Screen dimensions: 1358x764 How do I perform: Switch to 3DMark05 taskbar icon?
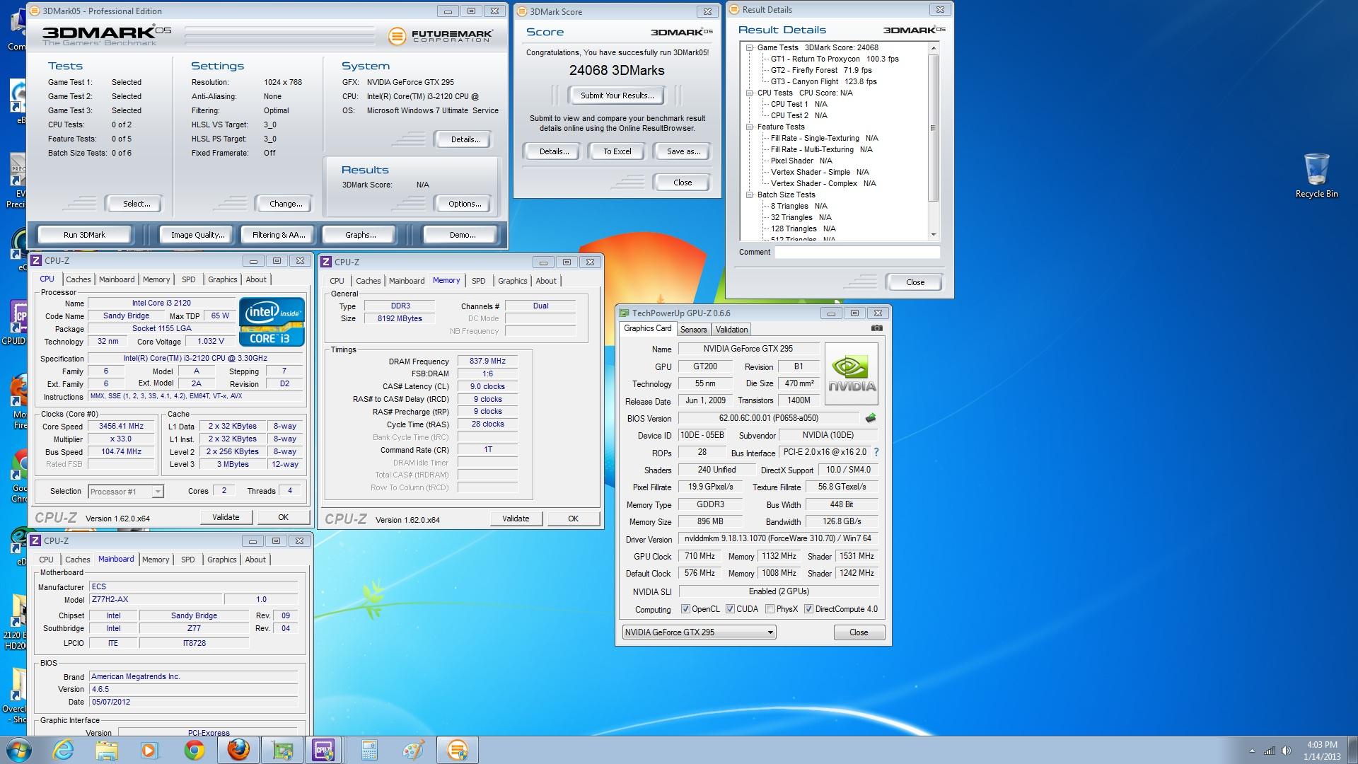(458, 750)
